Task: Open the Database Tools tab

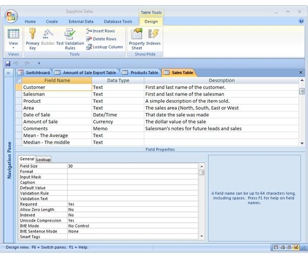Action: click(118, 22)
